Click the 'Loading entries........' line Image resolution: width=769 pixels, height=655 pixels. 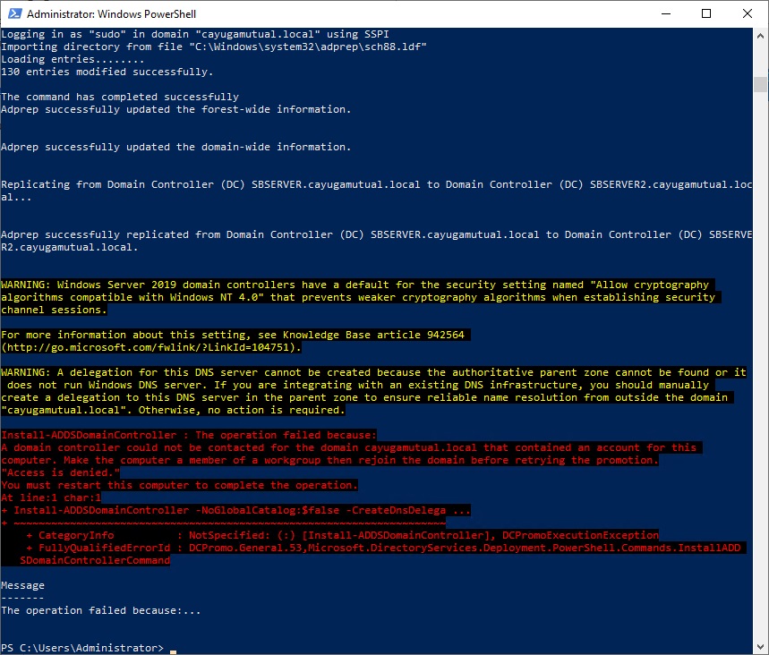point(73,59)
